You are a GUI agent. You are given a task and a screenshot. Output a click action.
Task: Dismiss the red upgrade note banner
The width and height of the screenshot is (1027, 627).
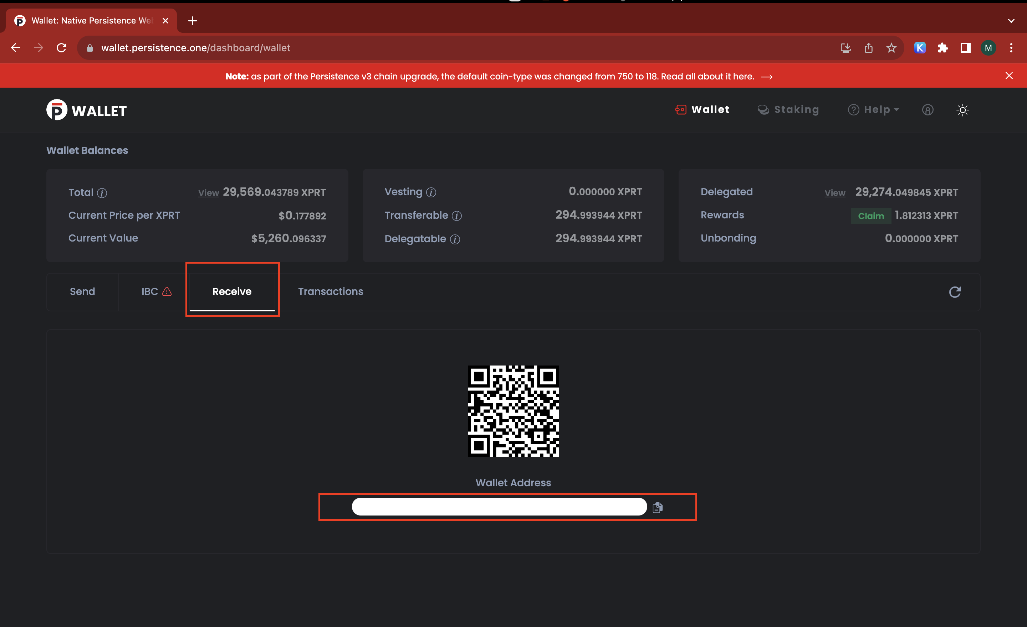click(x=1009, y=76)
